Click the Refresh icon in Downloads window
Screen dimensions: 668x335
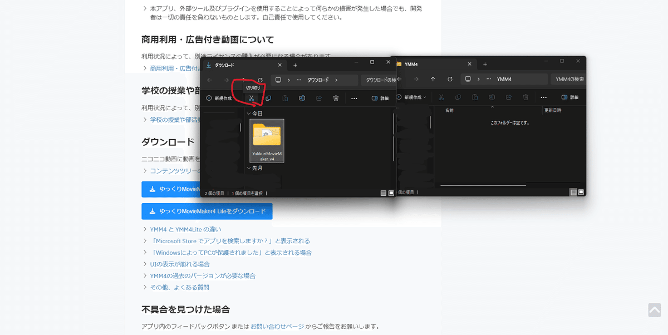point(260,80)
